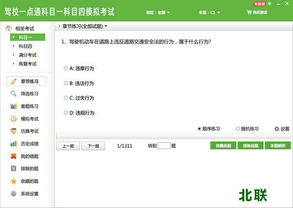The width and height of the screenshot is (293, 208).
Task: Open 模拟考试 via the clock icon
Action: coord(14,119)
